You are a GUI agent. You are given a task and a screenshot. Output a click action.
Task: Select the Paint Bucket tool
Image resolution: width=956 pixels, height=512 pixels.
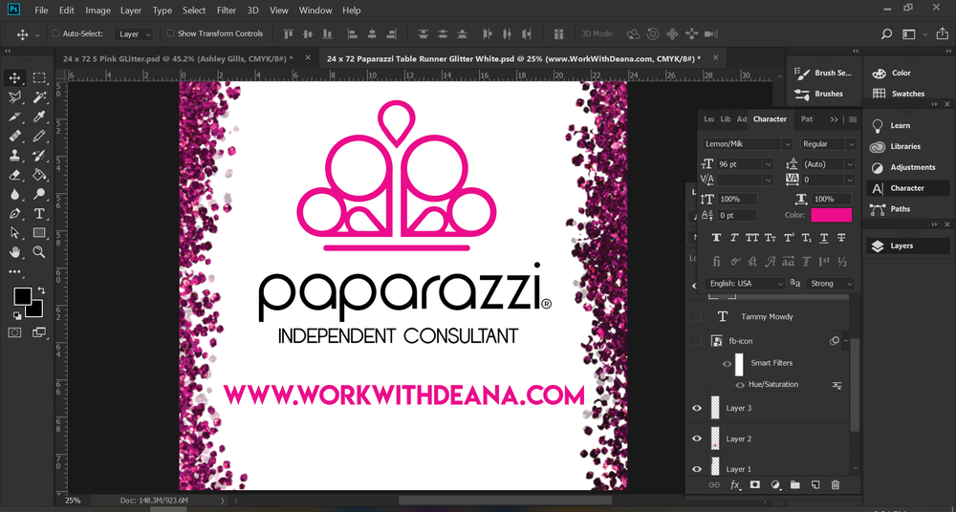point(39,175)
